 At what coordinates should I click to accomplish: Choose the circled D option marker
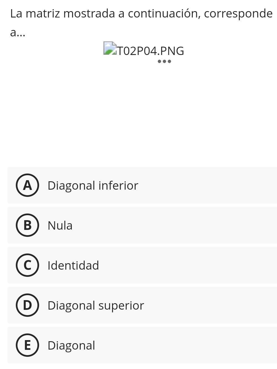(x=27, y=305)
